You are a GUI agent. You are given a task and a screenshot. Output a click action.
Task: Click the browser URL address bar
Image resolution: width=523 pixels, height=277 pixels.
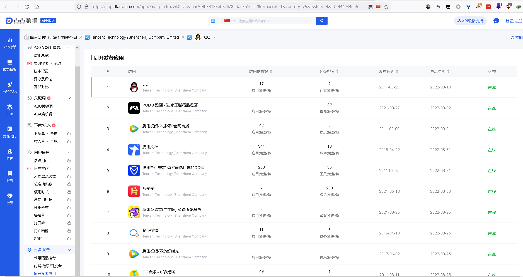(x=225, y=7)
